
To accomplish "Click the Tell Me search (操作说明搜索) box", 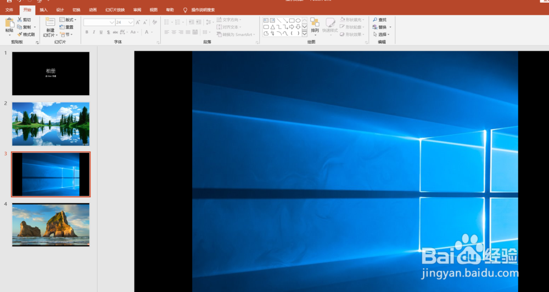I will (x=199, y=10).
